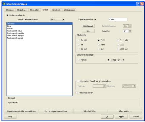Image resolution: width=145 pixels, height=122 pixels.
Task: Enable Méretarány függő rajzolás használata
Action: click(x=78, y=81)
